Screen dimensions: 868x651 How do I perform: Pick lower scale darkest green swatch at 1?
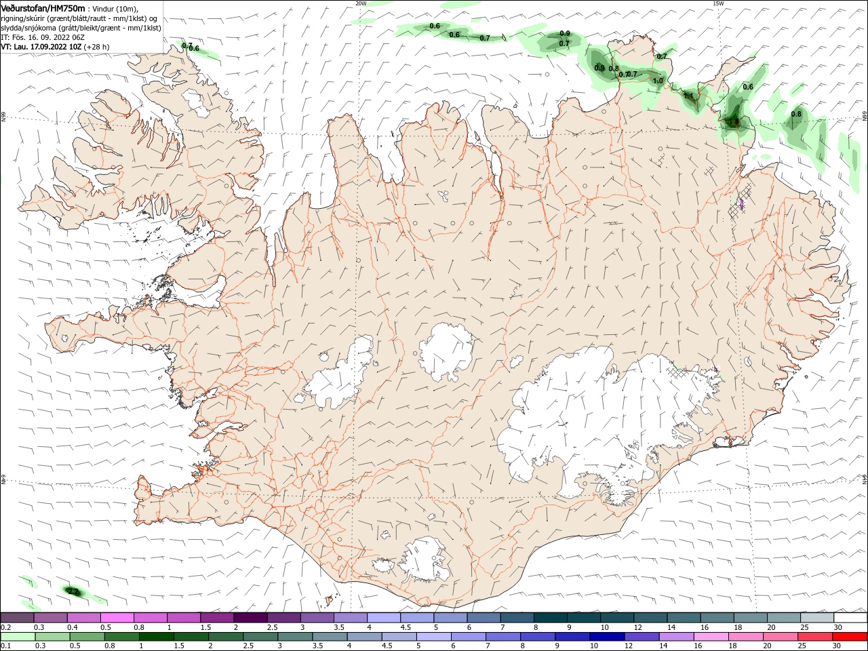pos(156,637)
